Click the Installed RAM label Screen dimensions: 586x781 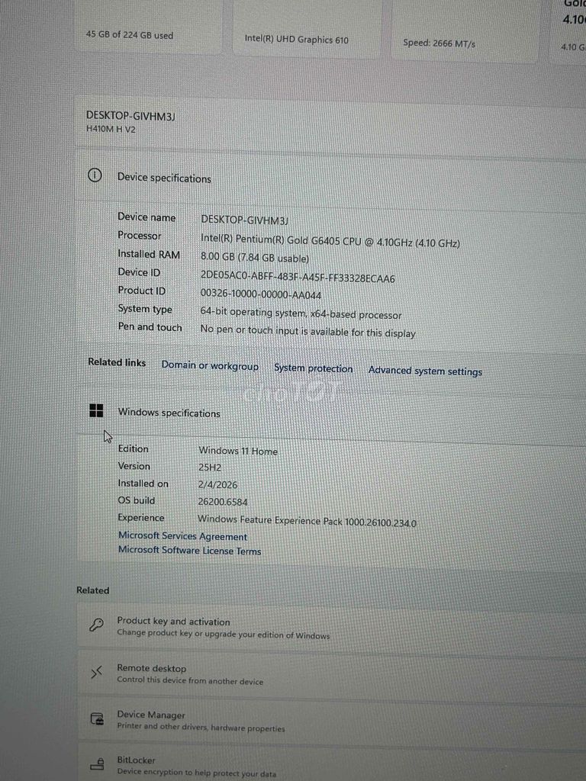[x=149, y=254]
